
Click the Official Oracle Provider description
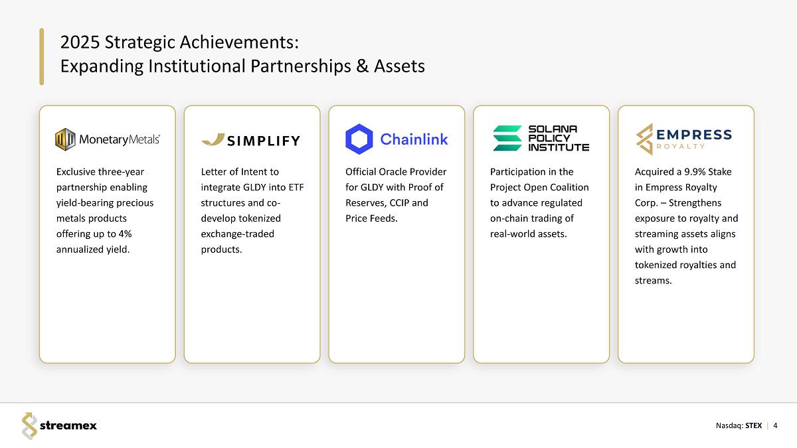(395, 195)
